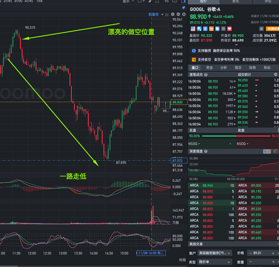Click the 时段 session label
The width and height of the screenshot is (279, 267).
[x=182, y=260]
